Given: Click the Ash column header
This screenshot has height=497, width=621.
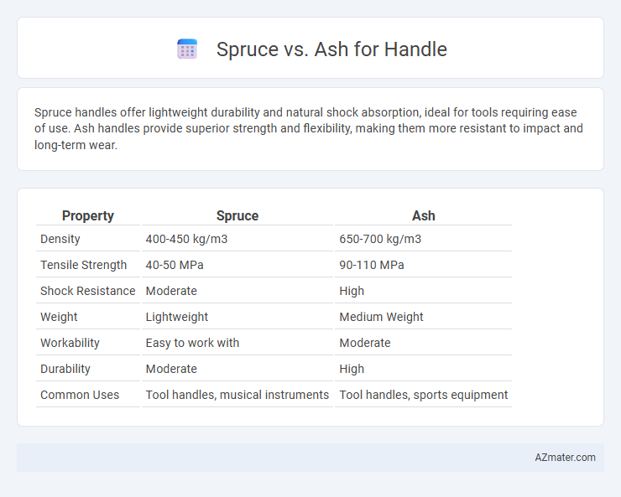Looking at the screenshot, I should click(x=424, y=216).
